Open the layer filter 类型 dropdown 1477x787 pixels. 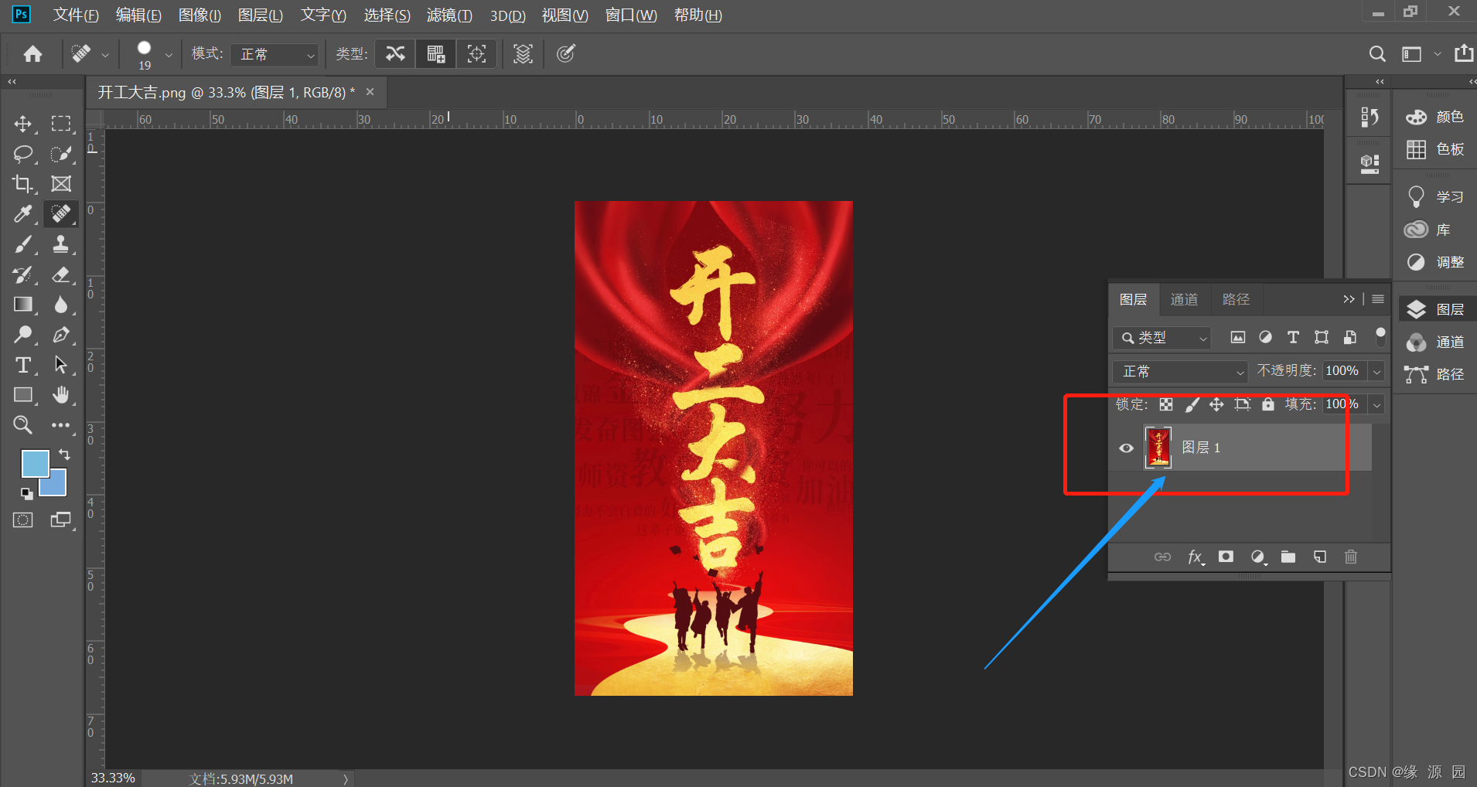coord(1161,338)
